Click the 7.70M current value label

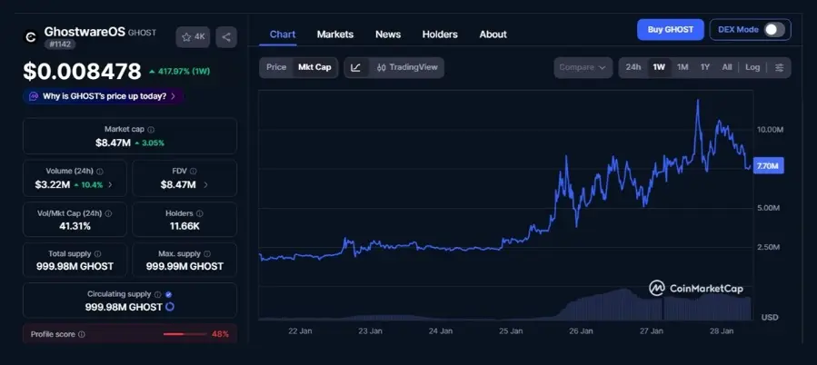coord(768,166)
